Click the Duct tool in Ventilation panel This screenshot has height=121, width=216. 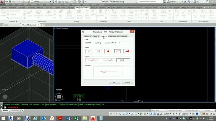point(30,13)
